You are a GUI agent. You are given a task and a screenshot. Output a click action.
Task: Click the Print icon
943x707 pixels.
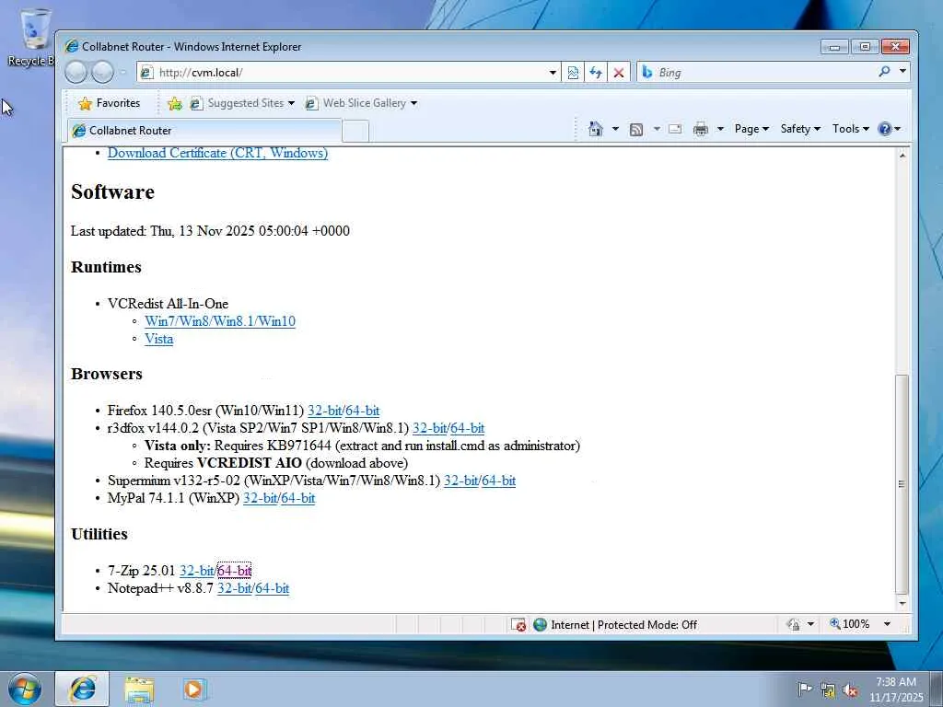[x=701, y=129]
